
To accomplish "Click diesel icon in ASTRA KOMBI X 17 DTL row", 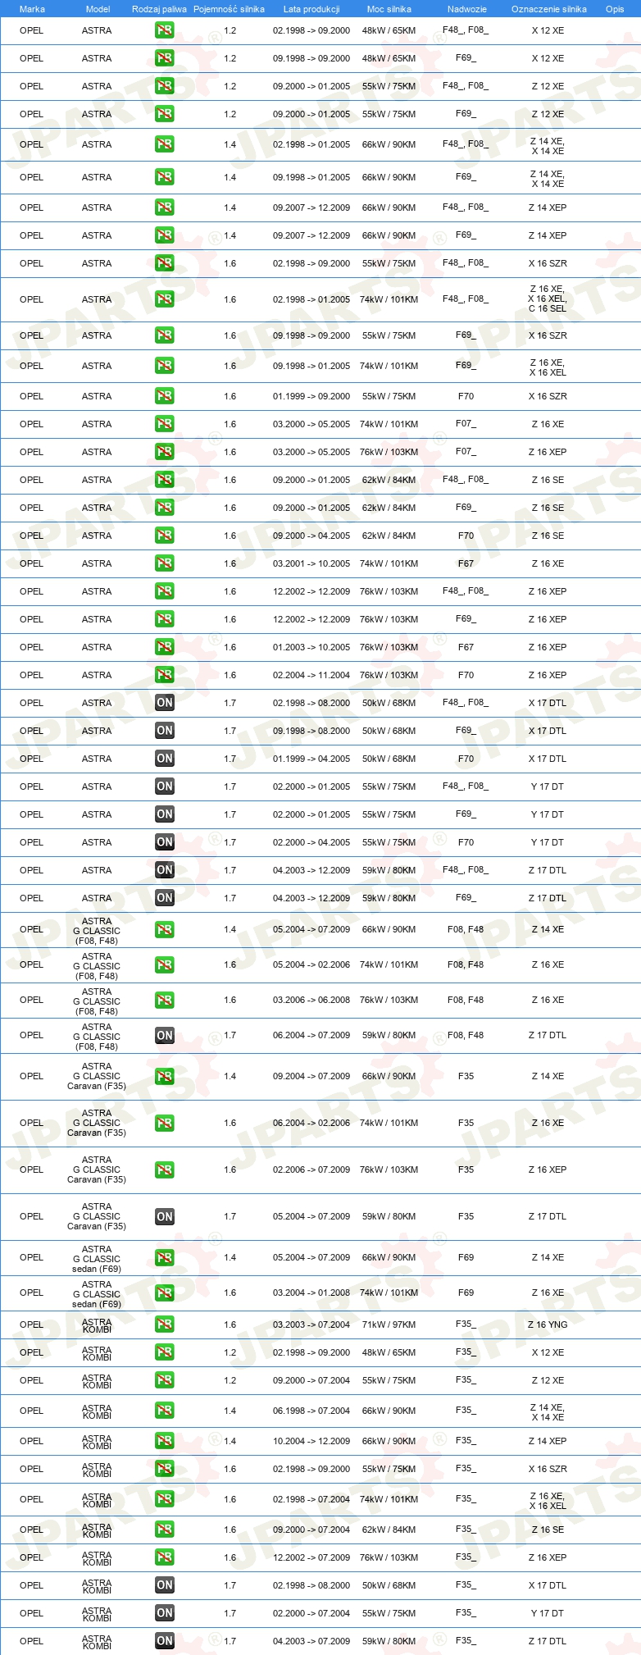I will [165, 1585].
